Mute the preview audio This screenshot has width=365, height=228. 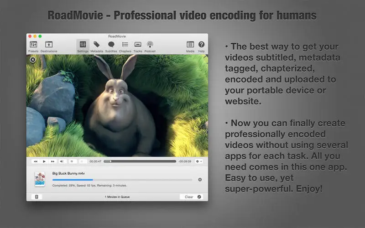coord(62,161)
